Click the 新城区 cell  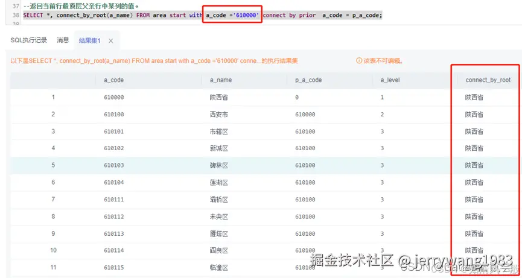pos(218,148)
